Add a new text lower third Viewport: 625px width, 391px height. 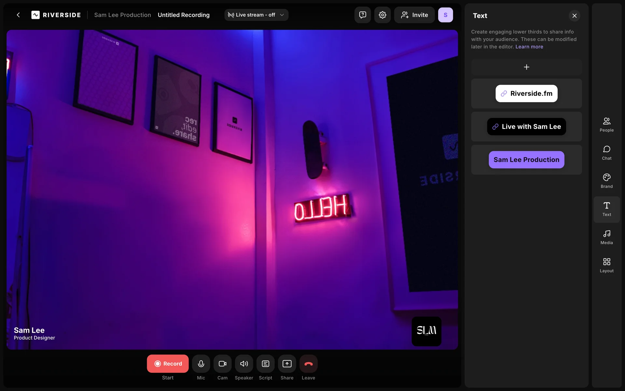click(x=526, y=67)
